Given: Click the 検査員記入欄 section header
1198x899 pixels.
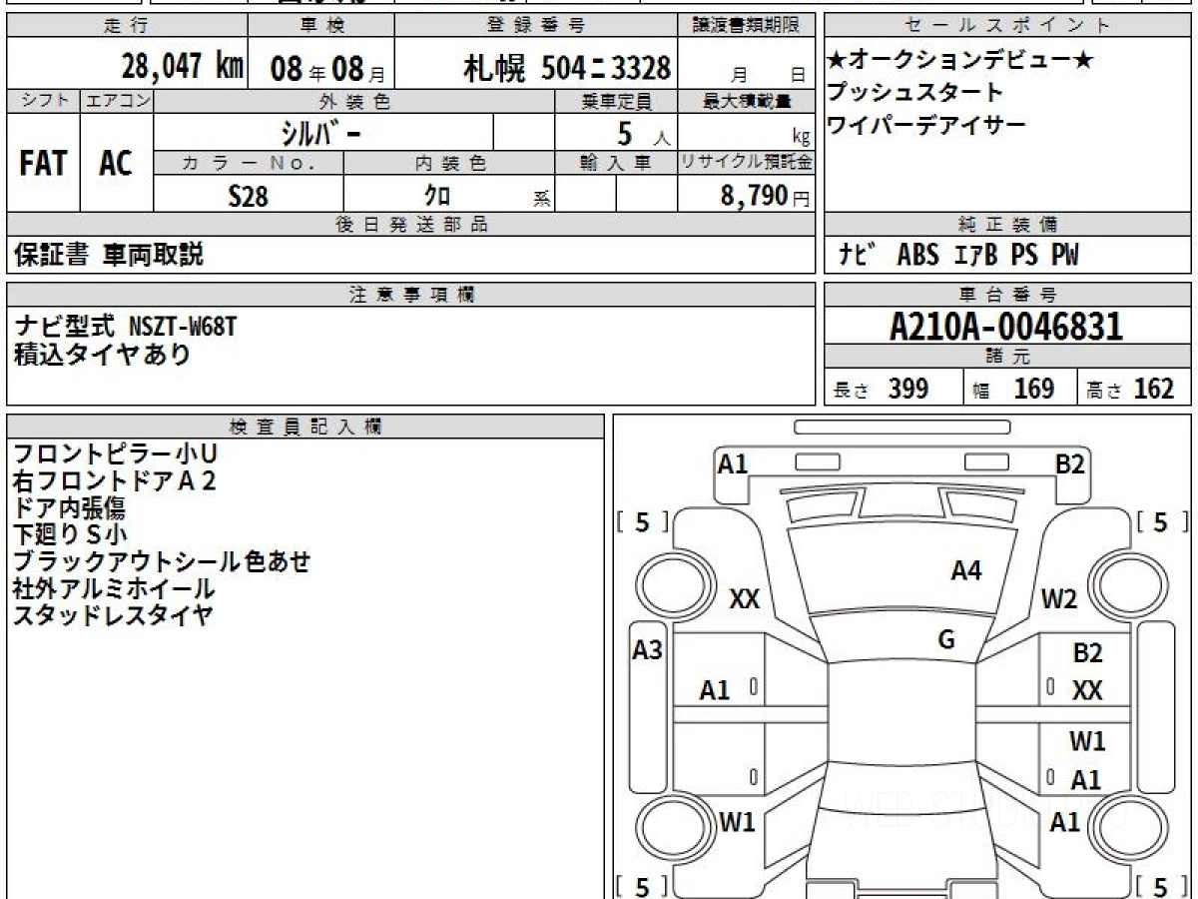Looking at the screenshot, I should click(x=304, y=427).
